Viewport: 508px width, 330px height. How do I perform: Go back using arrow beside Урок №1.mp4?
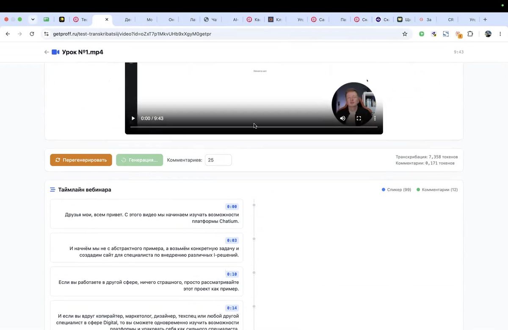click(x=47, y=52)
